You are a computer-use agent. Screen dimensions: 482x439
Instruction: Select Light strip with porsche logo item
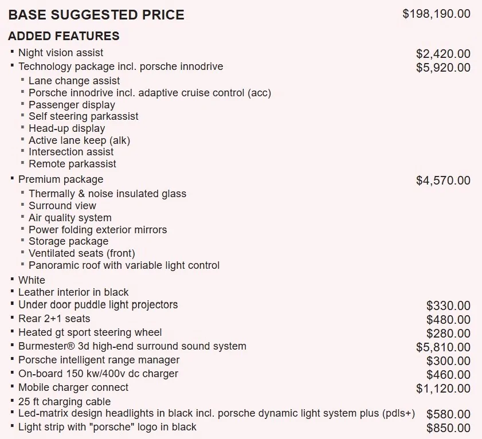click(x=107, y=427)
